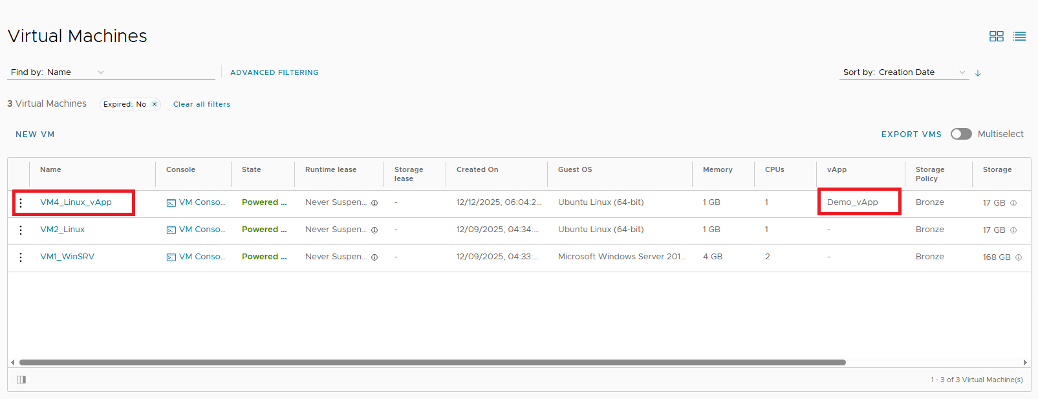Show storage info icon for VM4_Linux_vApp
Image resolution: width=1038 pixels, height=399 pixels.
point(1013,203)
